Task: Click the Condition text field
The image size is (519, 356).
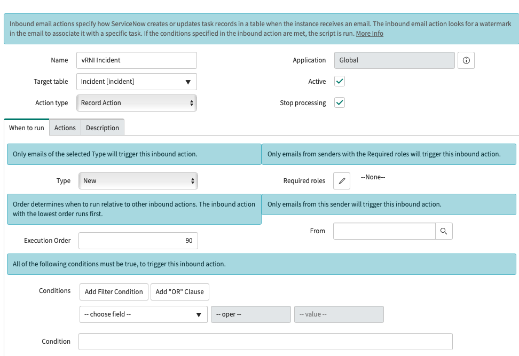Action: (x=265, y=342)
